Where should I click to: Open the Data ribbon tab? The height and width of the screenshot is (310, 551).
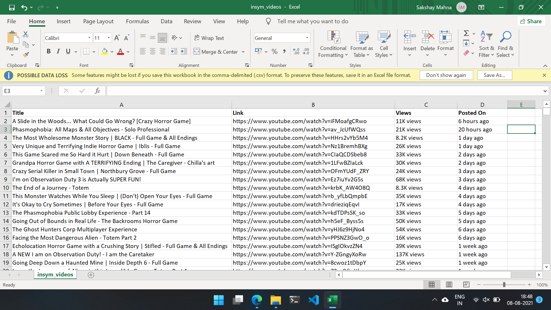(x=166, y=21)
